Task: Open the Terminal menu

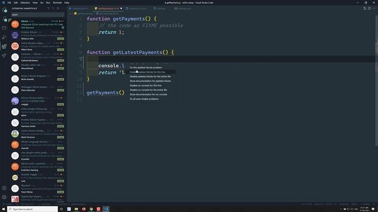Action: click(x=57, y=2)
